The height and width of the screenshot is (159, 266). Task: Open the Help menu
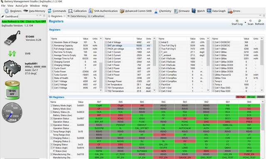coord(45,5)
